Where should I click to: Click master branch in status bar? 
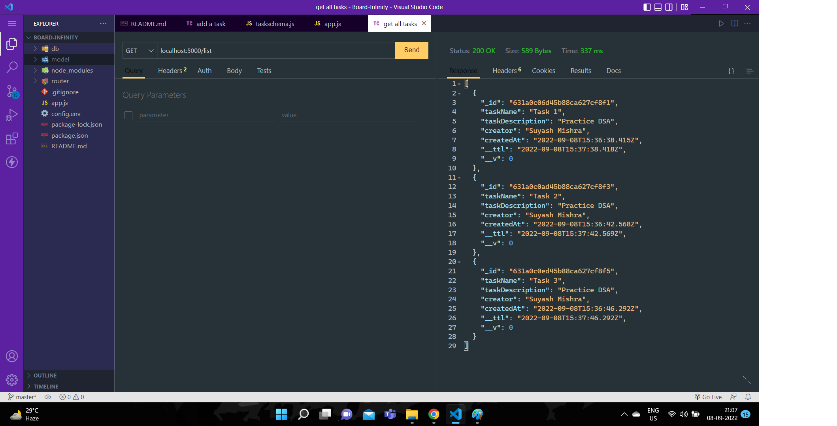coord(22,397)
